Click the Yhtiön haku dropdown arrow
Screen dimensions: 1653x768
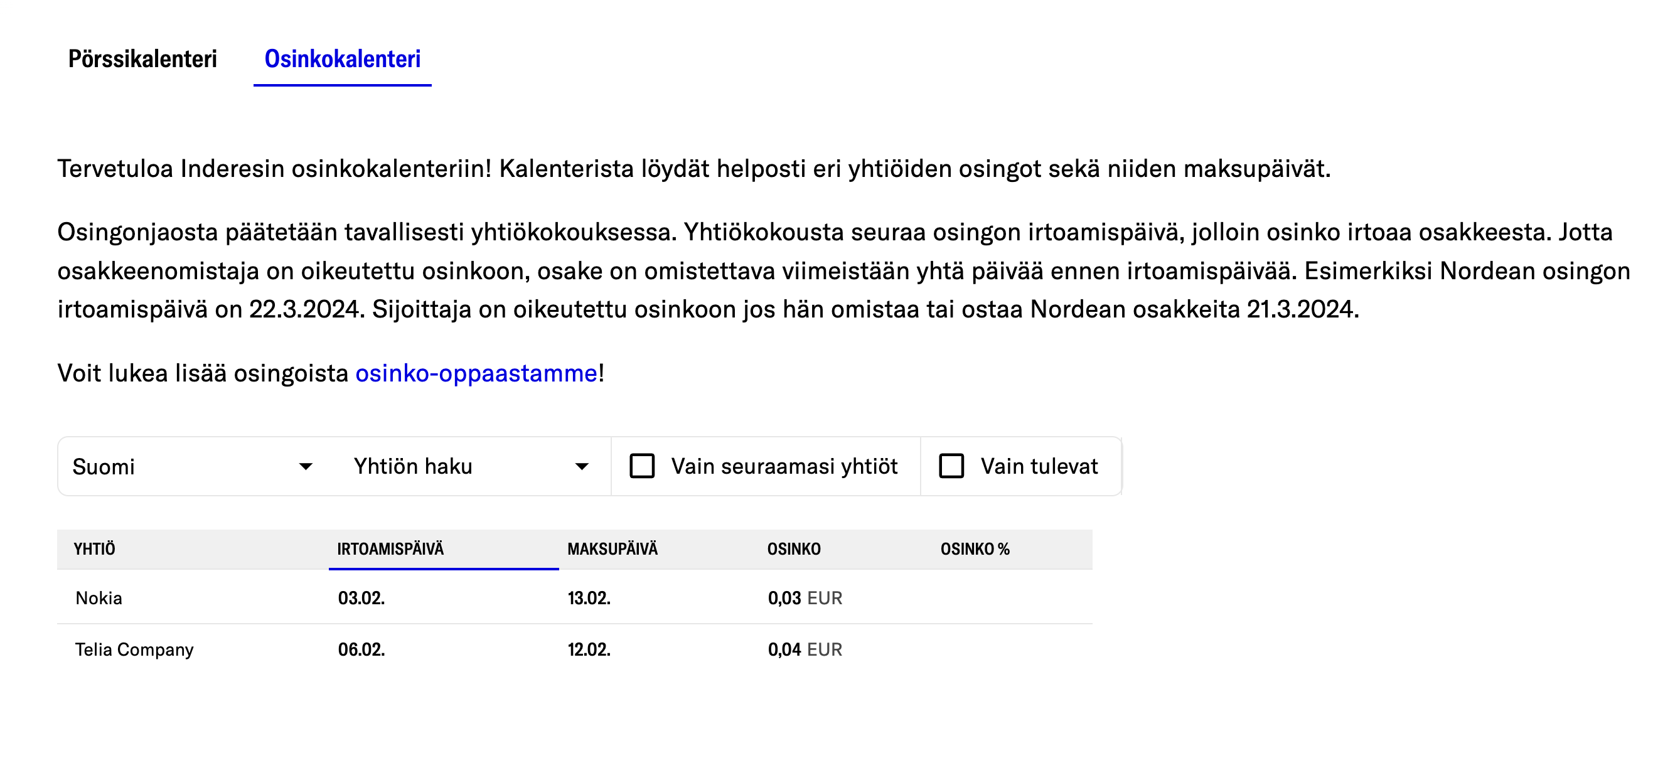tap(582, 466)
